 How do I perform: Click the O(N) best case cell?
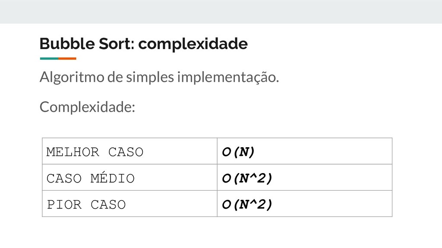(305, 151)
